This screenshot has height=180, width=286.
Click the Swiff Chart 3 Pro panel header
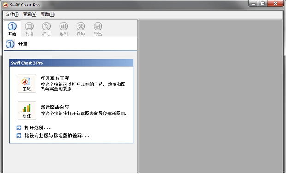click(x=71, y=63)
